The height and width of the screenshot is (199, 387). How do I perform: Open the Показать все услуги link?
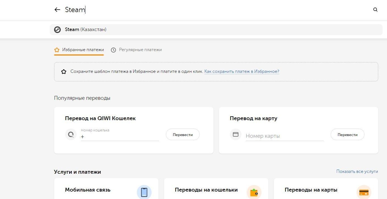pos(357,172)
